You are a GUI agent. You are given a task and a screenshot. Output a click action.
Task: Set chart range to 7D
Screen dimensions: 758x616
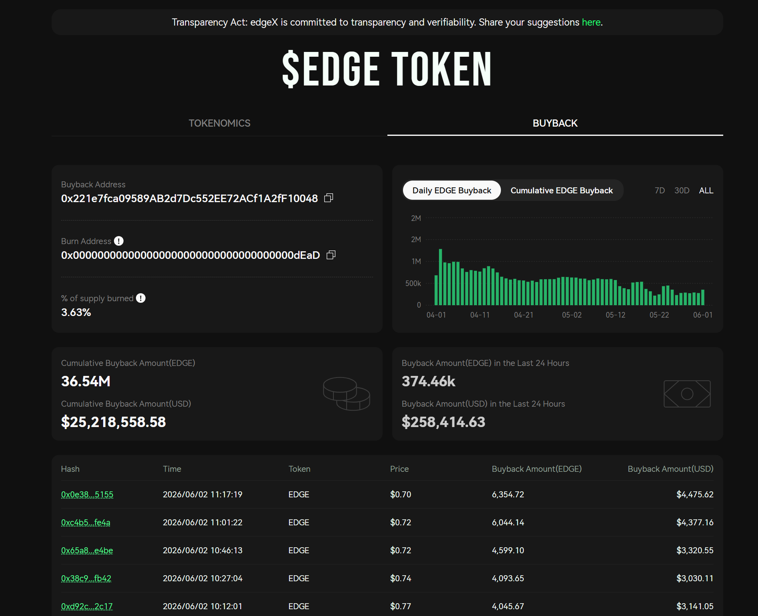coord(660,191)
